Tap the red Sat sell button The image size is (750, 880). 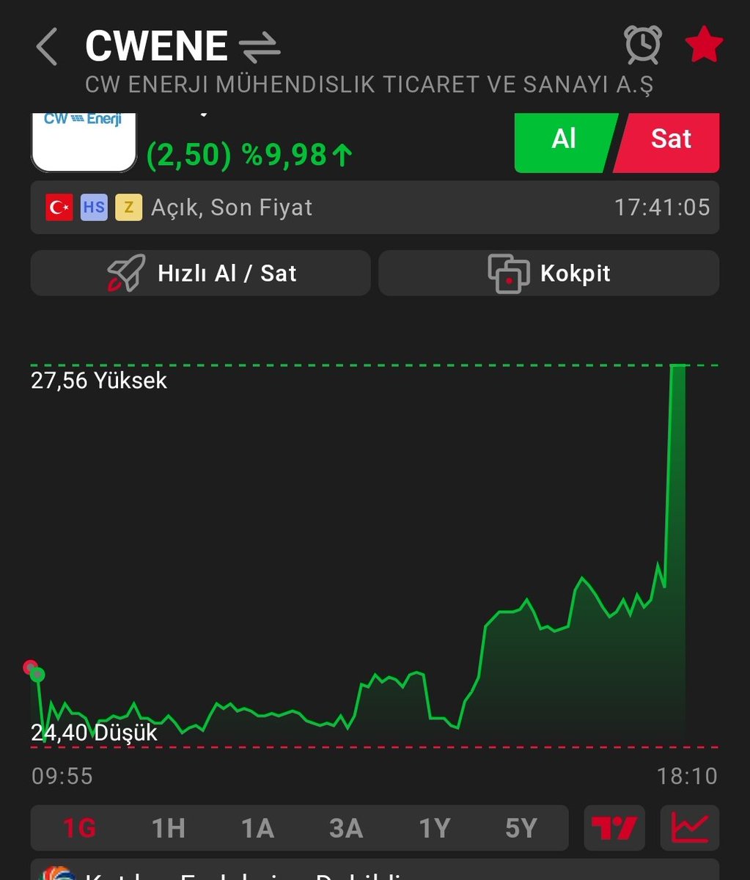(669, 142)
